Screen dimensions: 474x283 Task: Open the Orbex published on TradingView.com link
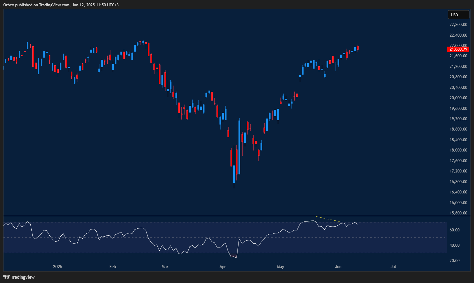61,5
